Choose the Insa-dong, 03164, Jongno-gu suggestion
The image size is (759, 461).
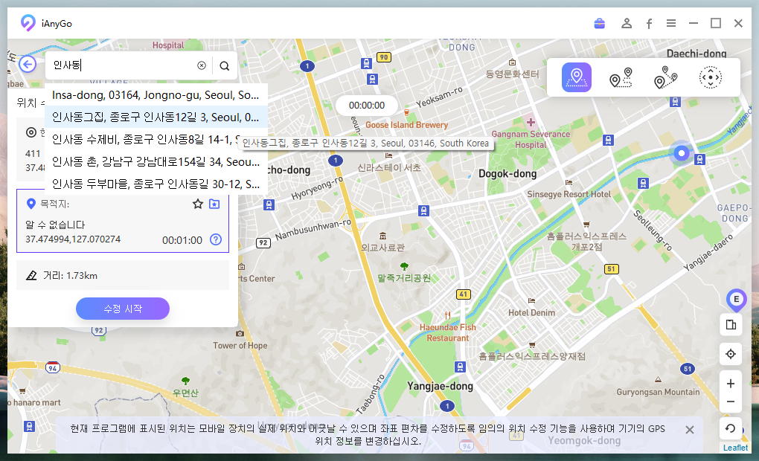[156, 95]
